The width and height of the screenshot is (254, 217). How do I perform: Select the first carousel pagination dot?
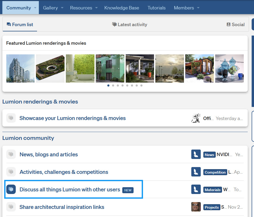108,85
